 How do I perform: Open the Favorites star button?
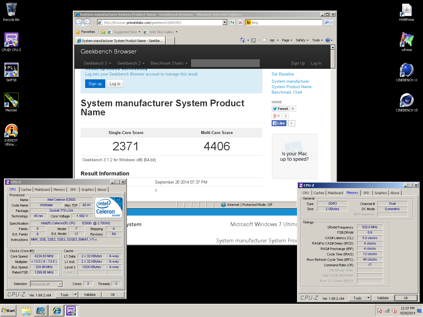[86, 32]
